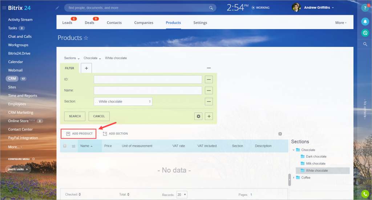The height and width of the screenshot is (200, 372).
Task: Toggle the Bitrix24 hamburger menu icon
Action: pyautogui.click(x=4, y=8)
